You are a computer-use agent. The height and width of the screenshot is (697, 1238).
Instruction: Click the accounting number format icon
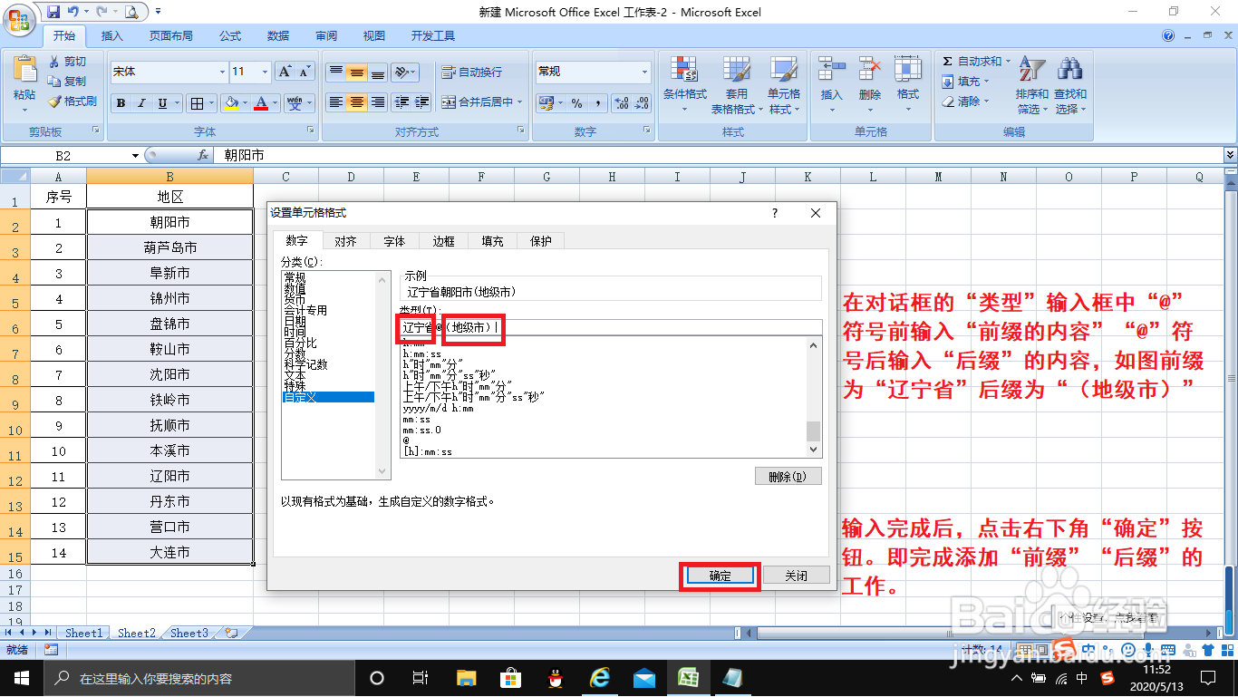pyautogui.click(x=545, y=103)
